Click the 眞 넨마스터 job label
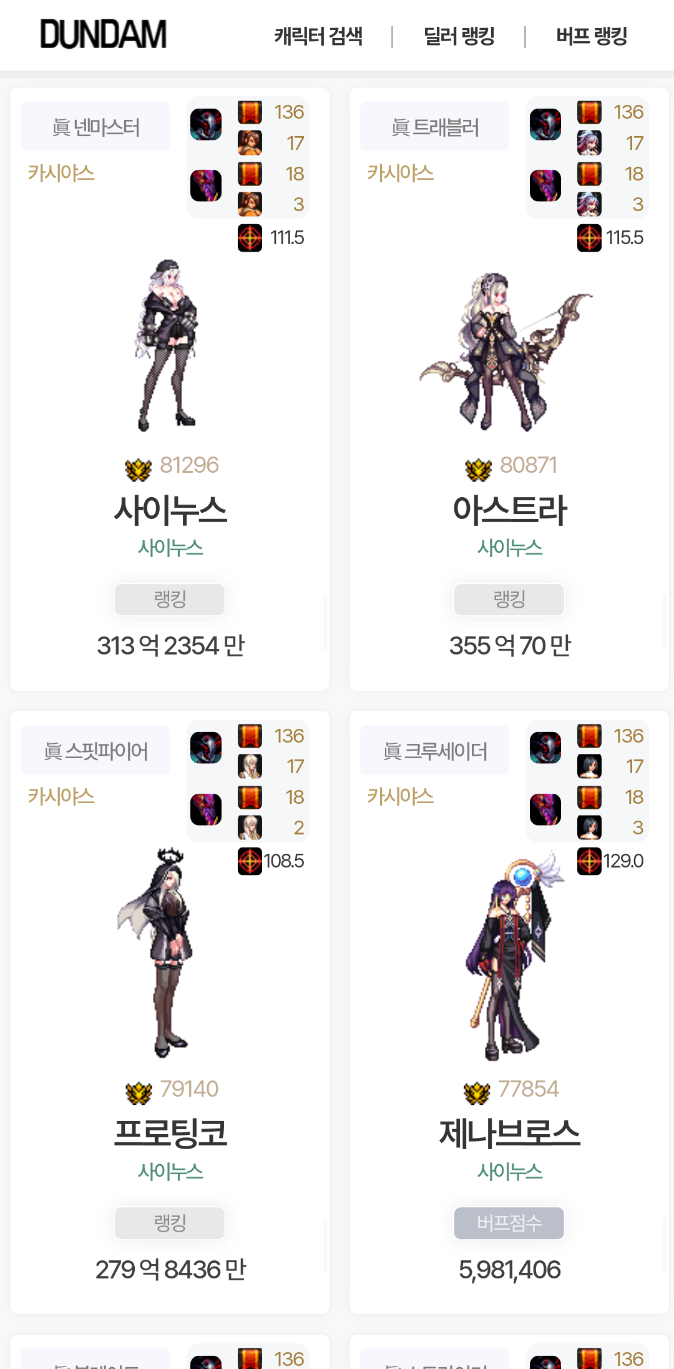 pos(95,127)
